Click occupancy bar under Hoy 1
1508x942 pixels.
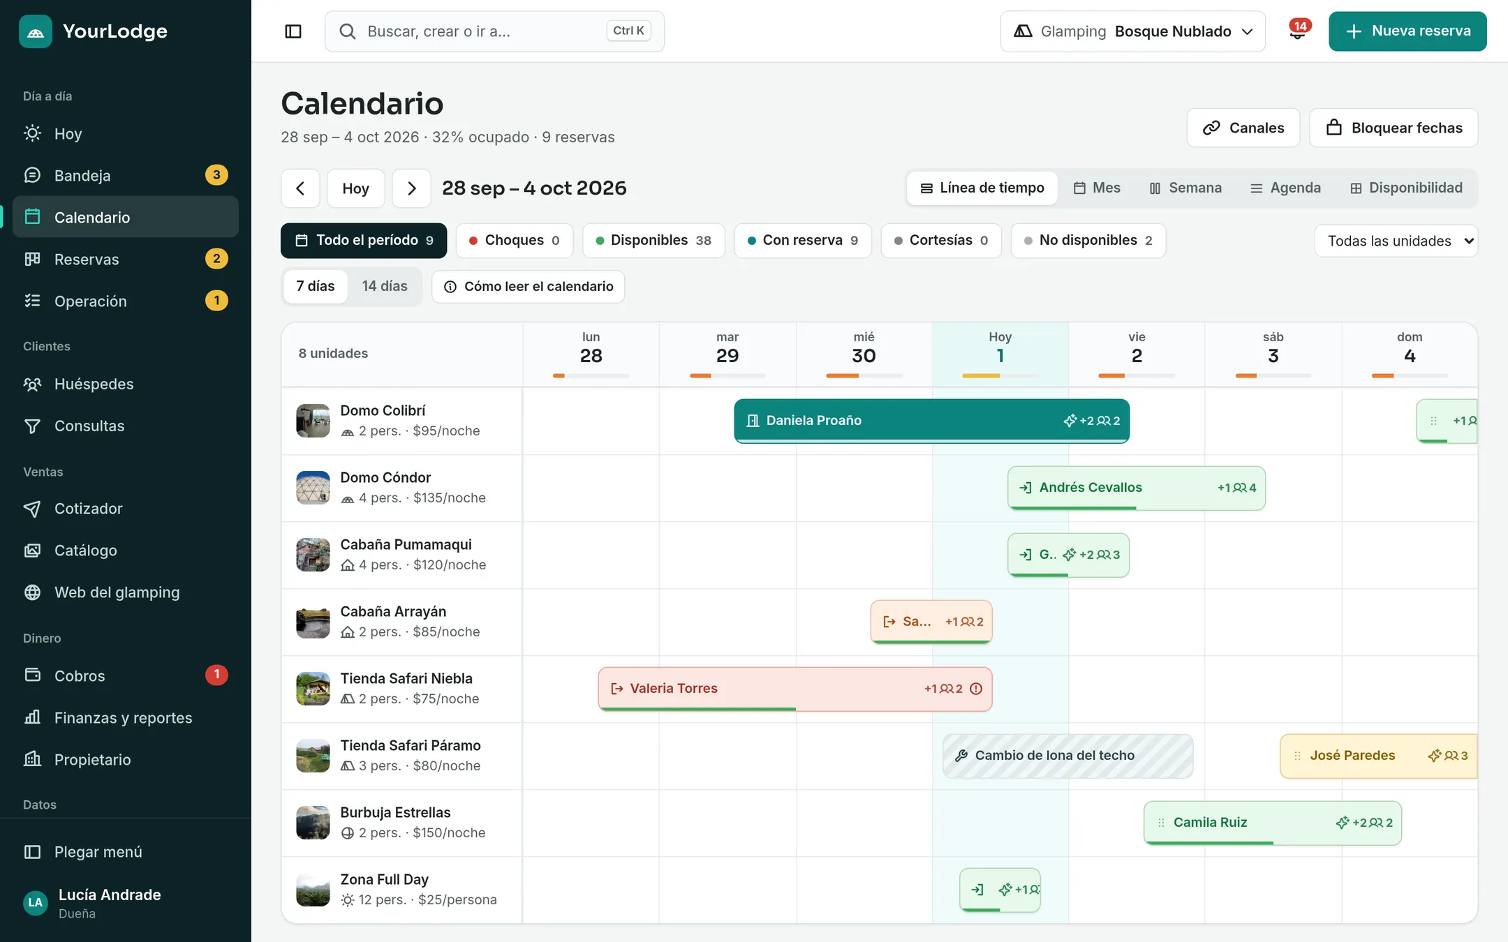coord(1000,376)
